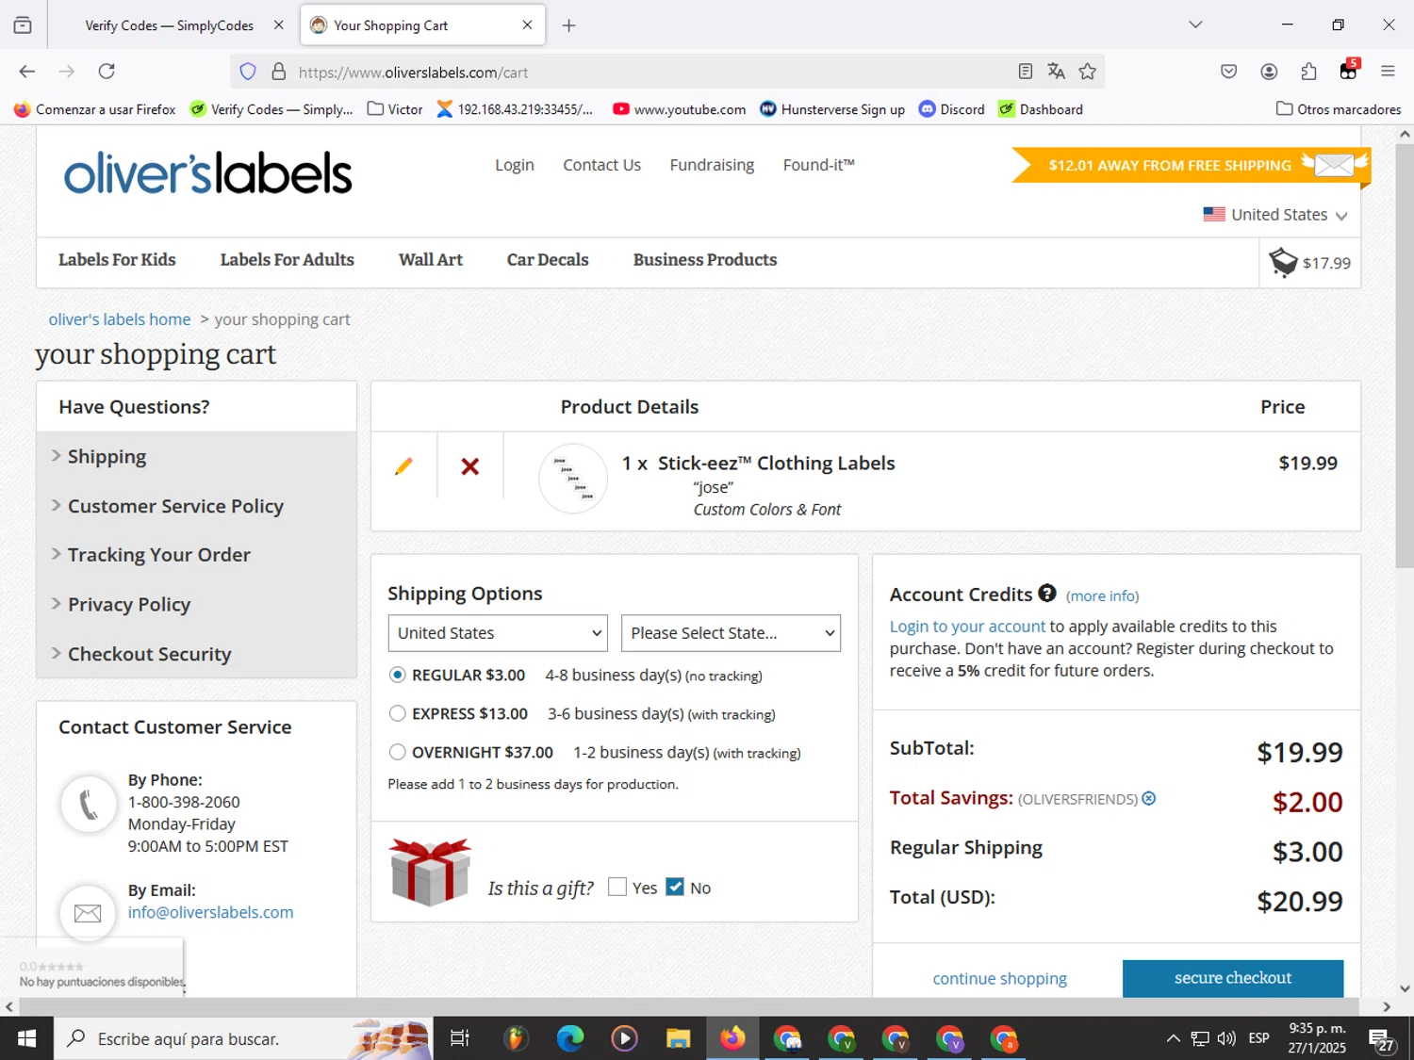
Task: Open the header United States country selector
Action: [1275, 215]
